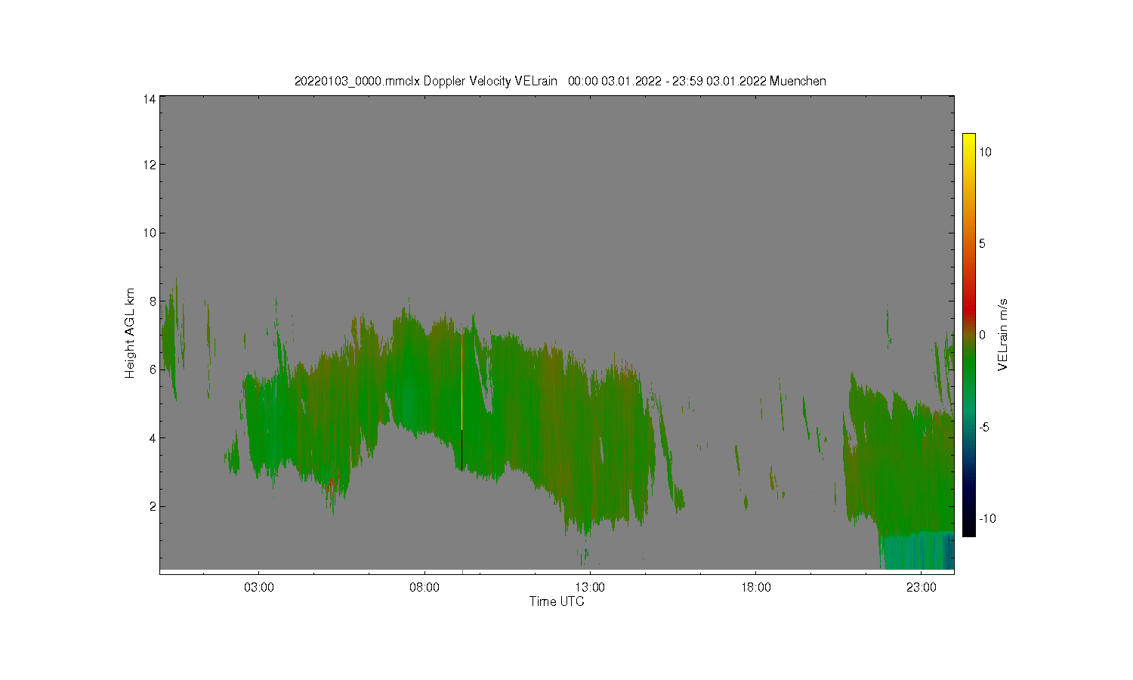Click the 'VELrain m/s' colorbar label
The image size is (1133, 680).
pyautogui.click(x=1003, y=335)
